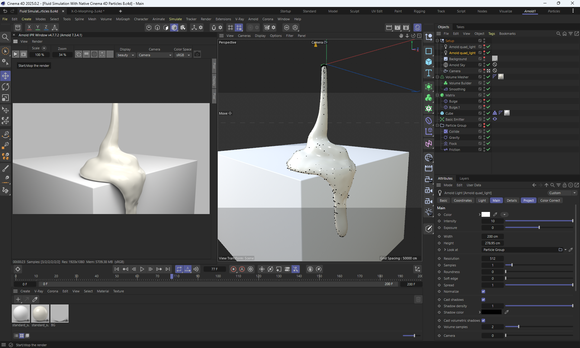The image size is (580, 348).
Task: Select the Rotate tool in left toolbar
Action: click(x=5, y=87)
